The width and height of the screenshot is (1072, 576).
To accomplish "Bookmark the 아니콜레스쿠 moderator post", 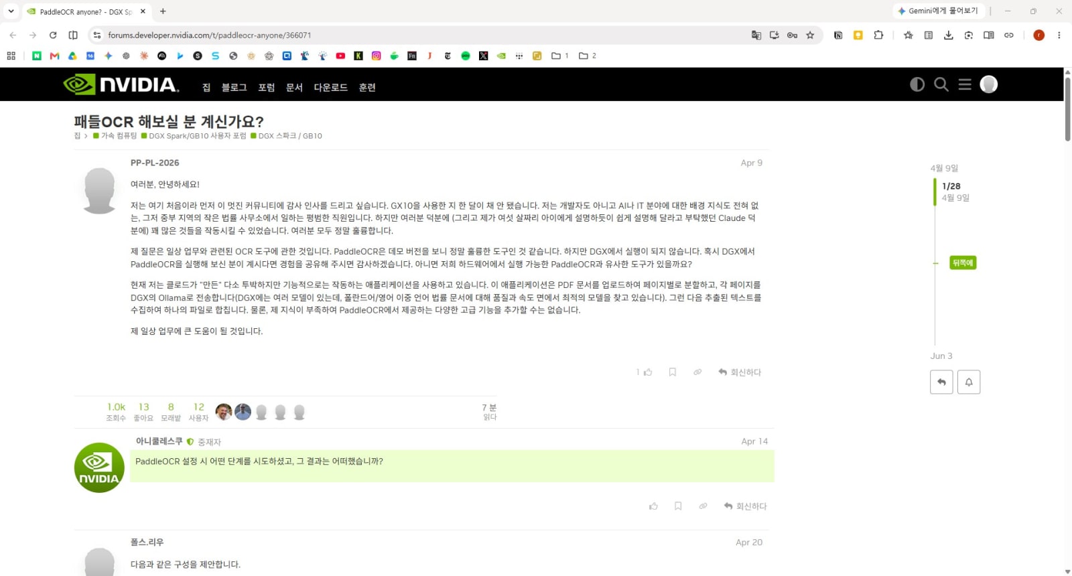I will click(x=678, y=506).
